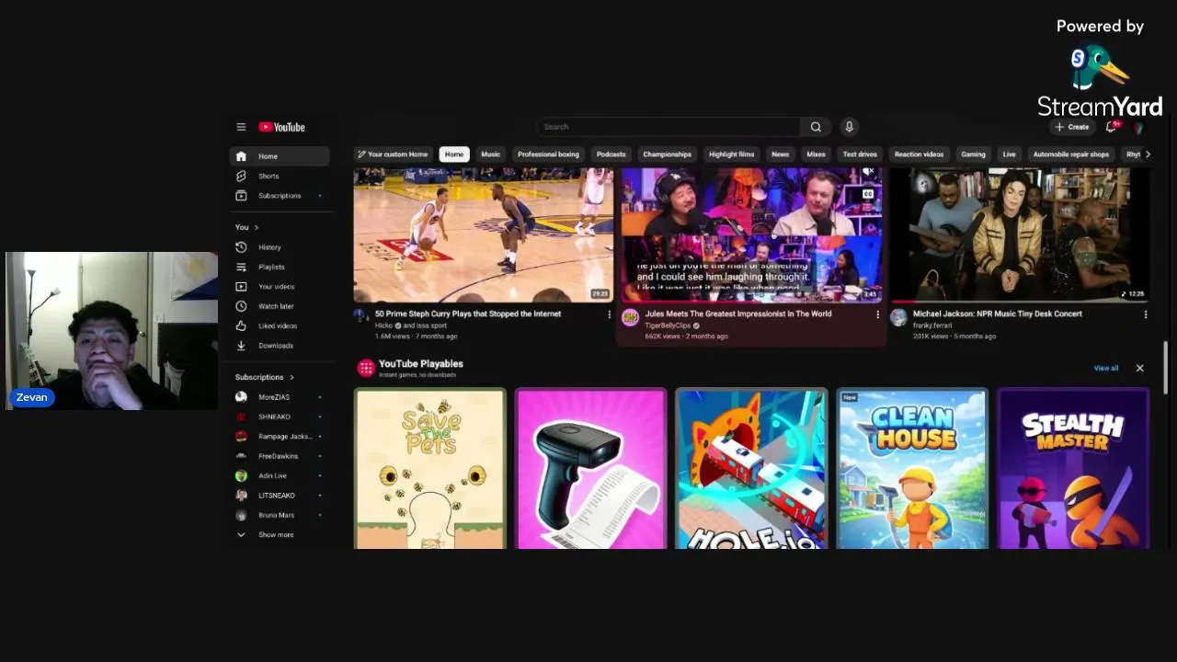Screen dimensions: 1177x662
Task: Open the Rampage Jacks subscription channel
Action: [280, 436]
